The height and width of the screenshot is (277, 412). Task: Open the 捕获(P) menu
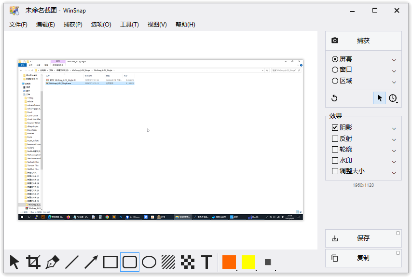pos(73,25)
